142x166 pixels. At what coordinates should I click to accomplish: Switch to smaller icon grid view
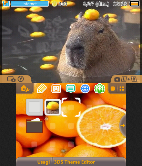click(122, 89)
